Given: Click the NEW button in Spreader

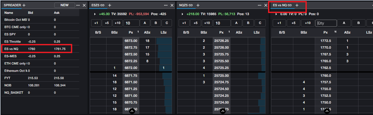Looking at the screenshot, I should (x=64, y=5).
